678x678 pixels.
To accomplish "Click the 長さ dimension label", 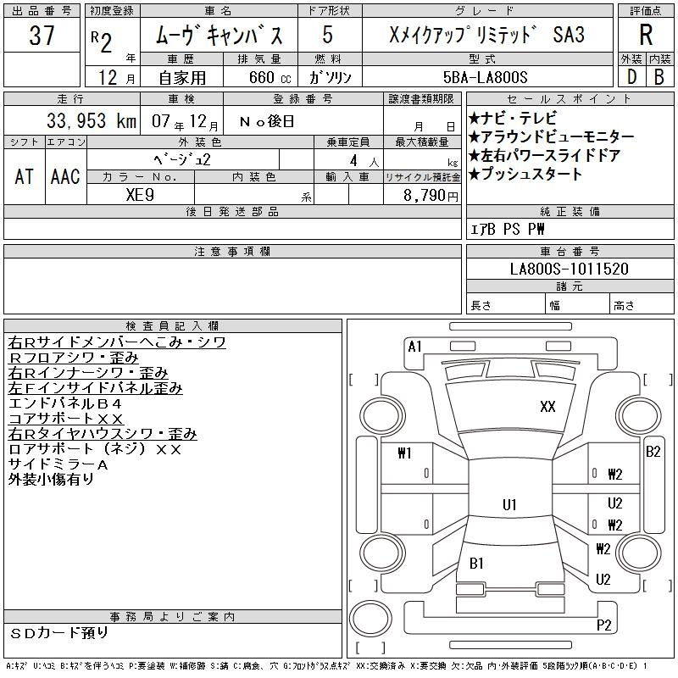I will click(x=481, y=306).
